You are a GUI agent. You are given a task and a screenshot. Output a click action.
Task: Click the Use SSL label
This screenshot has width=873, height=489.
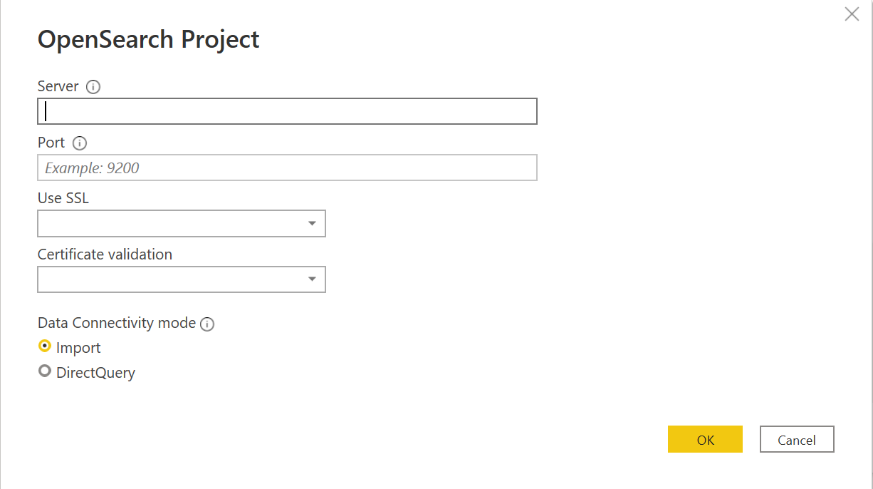(x=63, y=198)
